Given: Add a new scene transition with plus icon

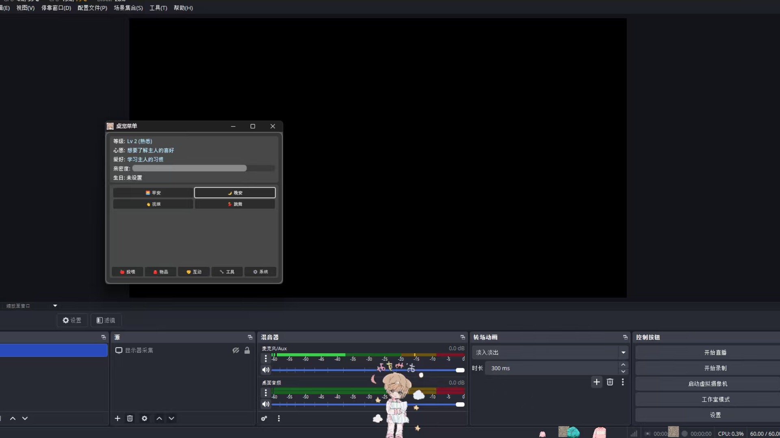Looking at the screenshot, I should (596, 382).
